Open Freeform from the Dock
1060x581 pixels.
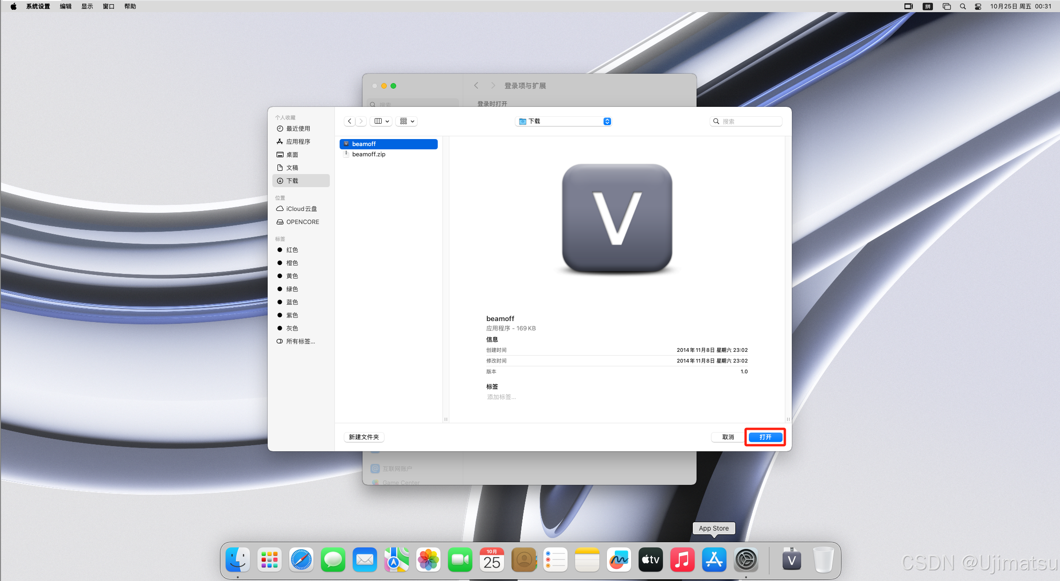(619, 560)
